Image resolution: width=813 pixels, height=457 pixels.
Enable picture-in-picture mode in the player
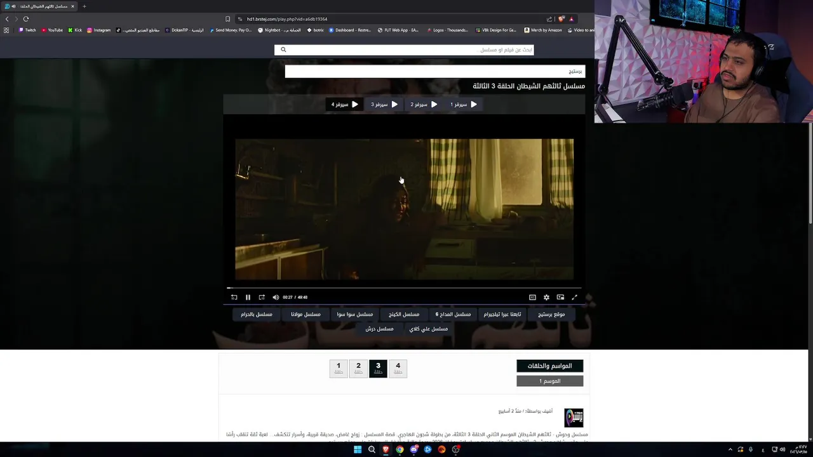(560, 297)
